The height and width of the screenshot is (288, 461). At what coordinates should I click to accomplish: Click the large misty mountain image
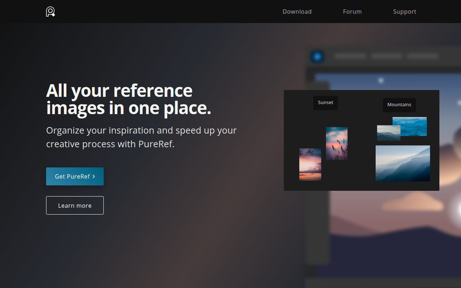point(403,163)
